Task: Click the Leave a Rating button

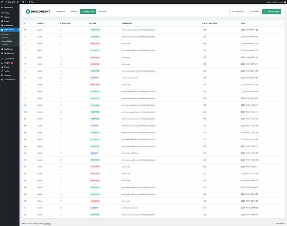Action: [271, 11]
